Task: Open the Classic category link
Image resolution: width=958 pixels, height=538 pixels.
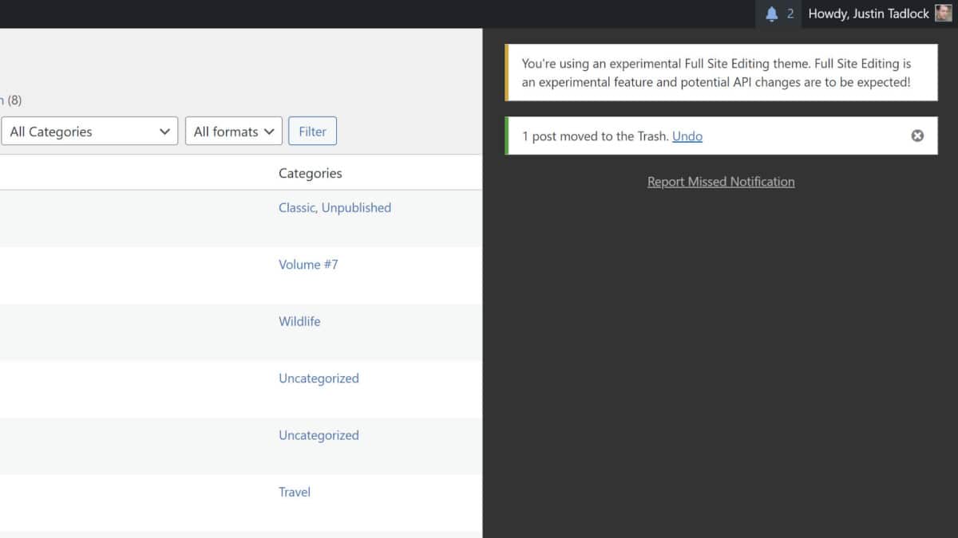Action: pyautogui.click(x=296, y=207)
